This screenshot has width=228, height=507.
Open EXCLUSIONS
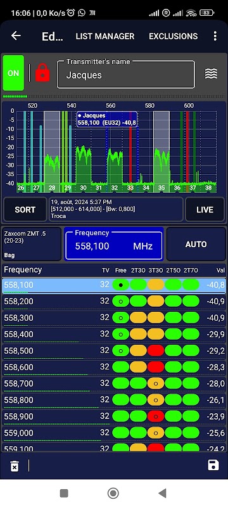pyautogui.click(x=173, y=36)
